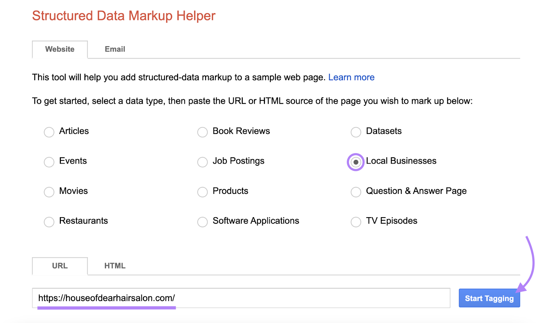Switch to the HTML tab
This screenshot has width=547, height=323.
pos(115,266)
